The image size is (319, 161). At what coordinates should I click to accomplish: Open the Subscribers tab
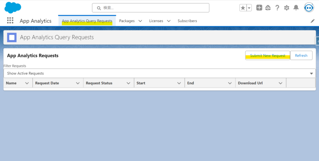tap(187, 21)
